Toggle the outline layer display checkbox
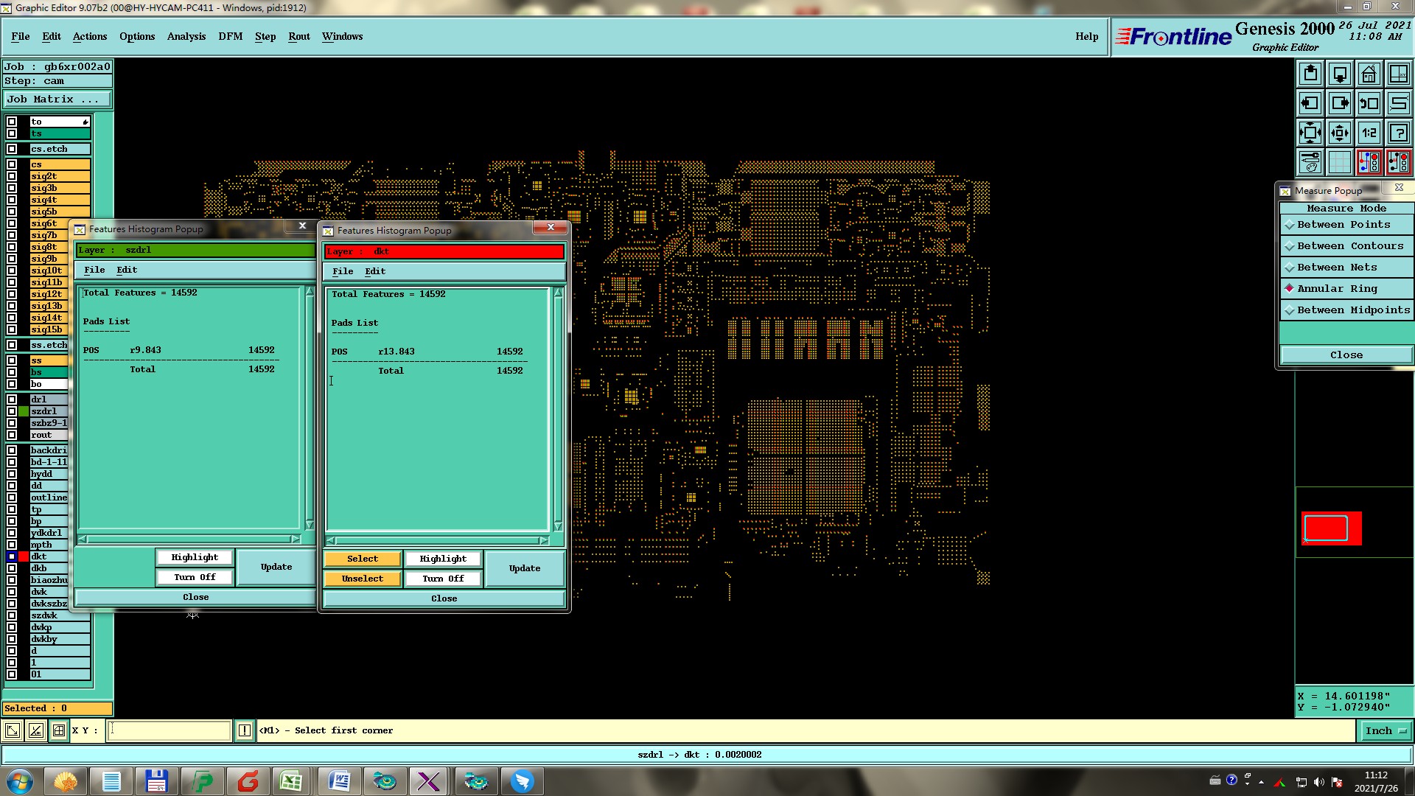The height and width of the screenshot is (796, 1415). (x=12, y=497)
